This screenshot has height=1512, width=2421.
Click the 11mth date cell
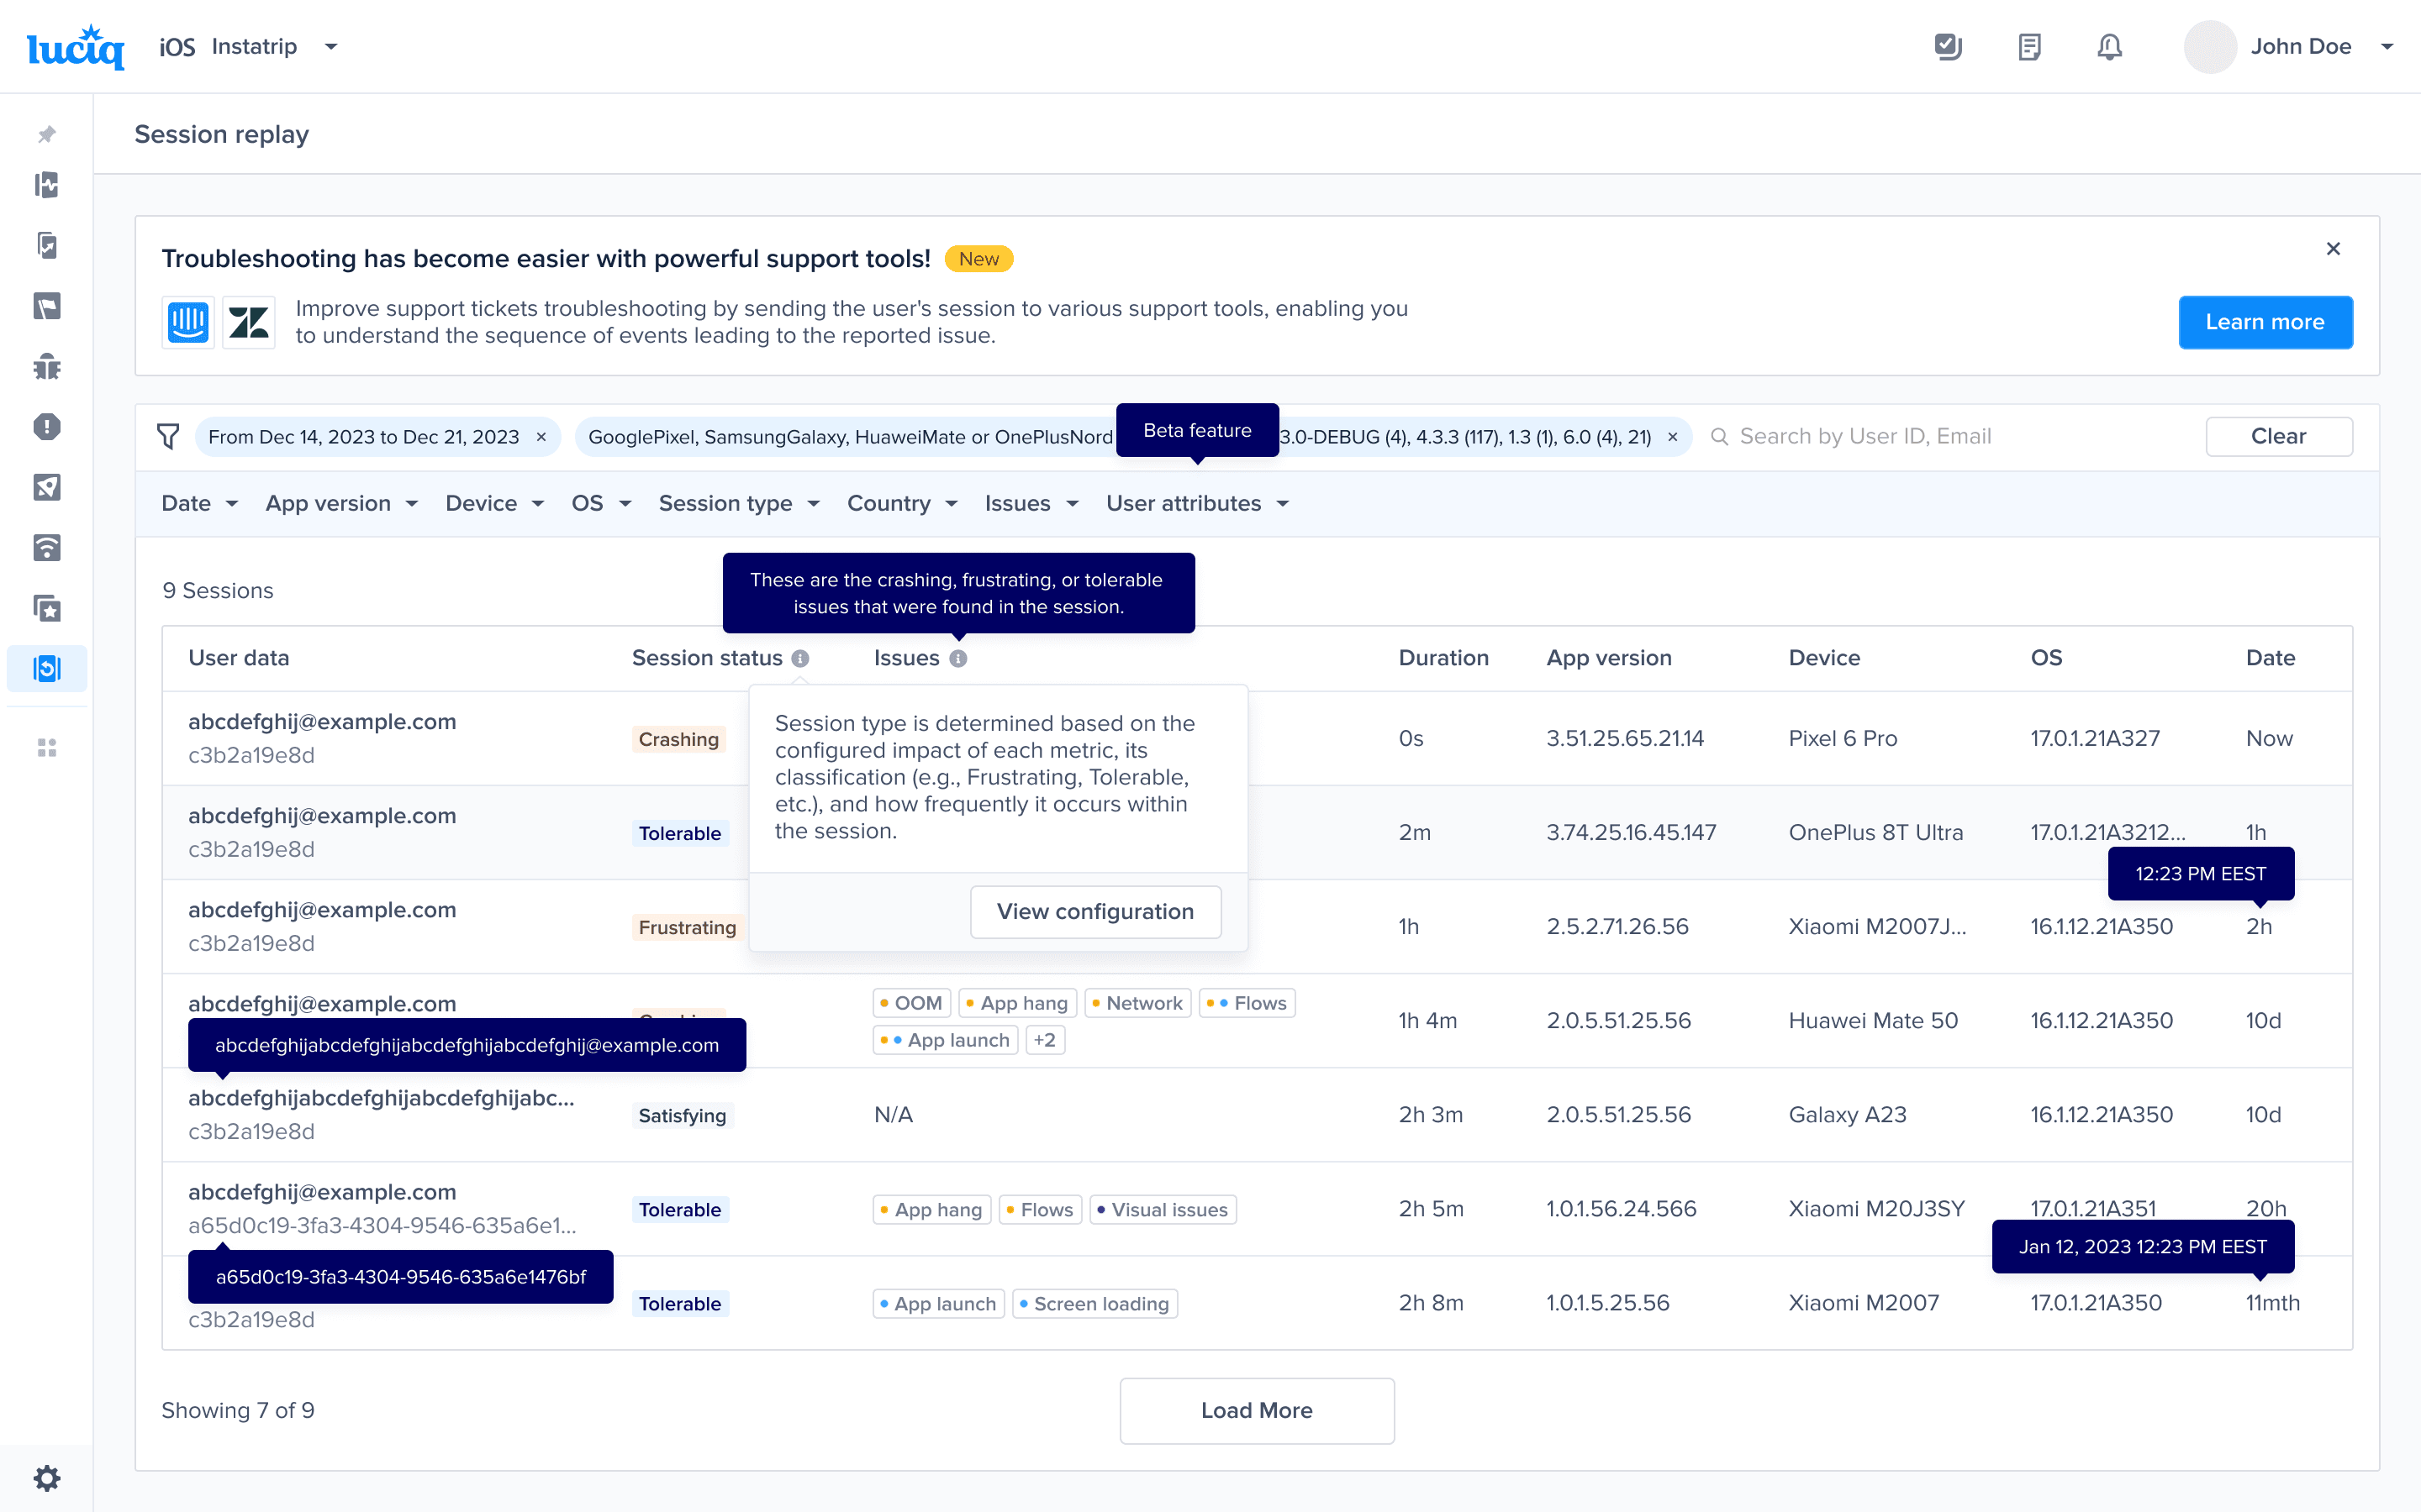(x=2272, y=1303)
